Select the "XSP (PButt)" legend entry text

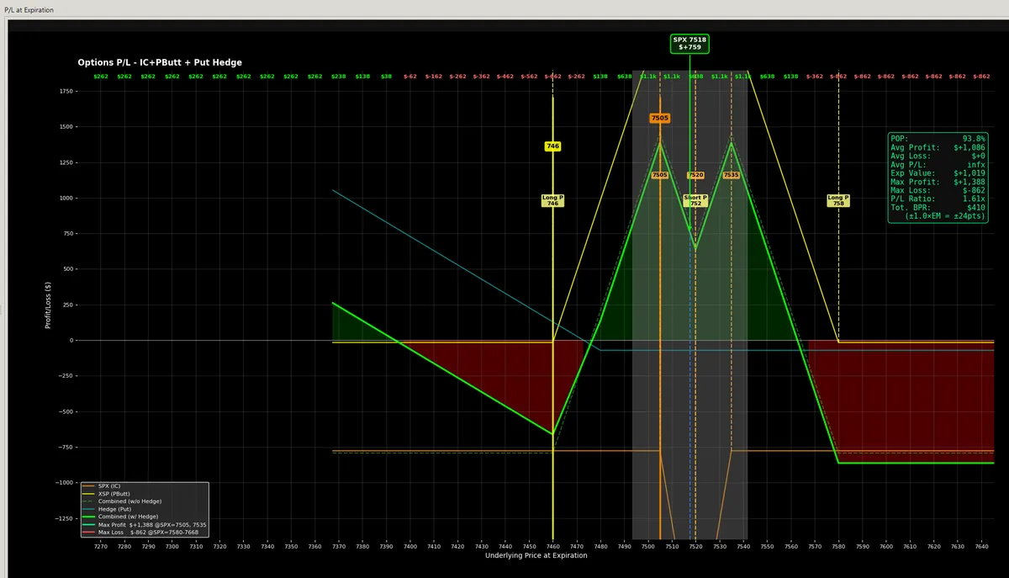coord(114,494)
